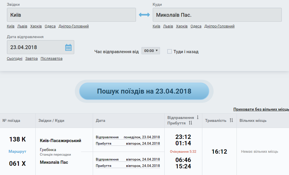Sort by departure time arrow
This screenshot has width=289, height=175.
coord(198,117)
